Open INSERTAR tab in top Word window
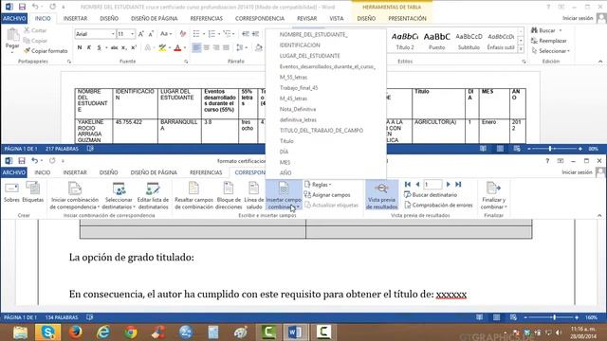Screen dimensions: 607x341 [x=75, y=18]
